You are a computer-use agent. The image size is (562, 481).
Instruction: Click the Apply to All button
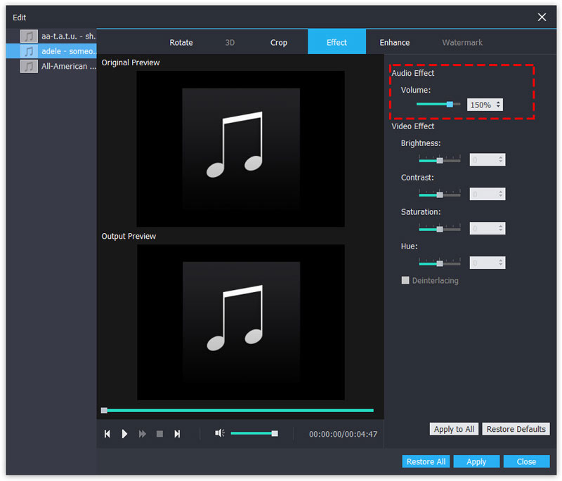(x=454, y=429)
